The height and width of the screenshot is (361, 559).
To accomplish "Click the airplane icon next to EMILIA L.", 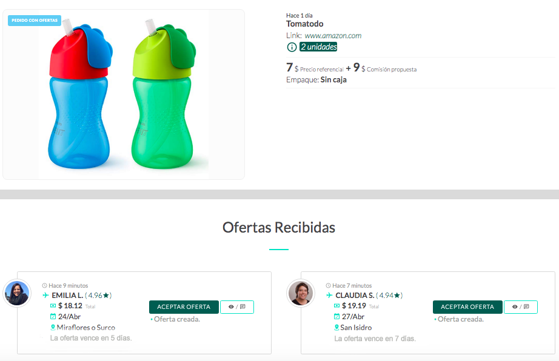I will 45,295.
